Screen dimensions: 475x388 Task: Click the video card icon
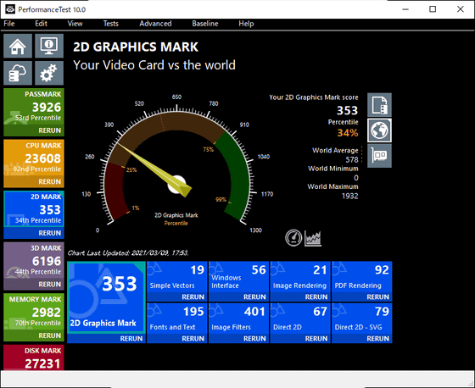coord(379,156)
